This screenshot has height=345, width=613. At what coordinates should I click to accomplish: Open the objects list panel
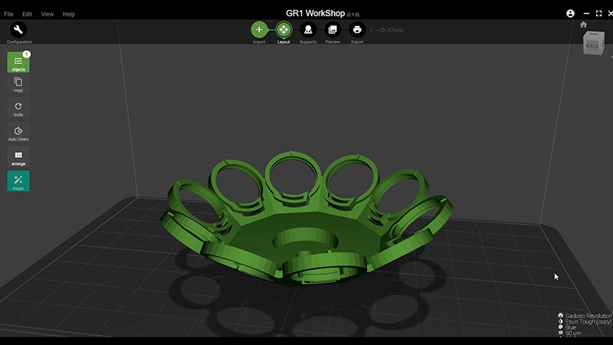coord(18,61)
